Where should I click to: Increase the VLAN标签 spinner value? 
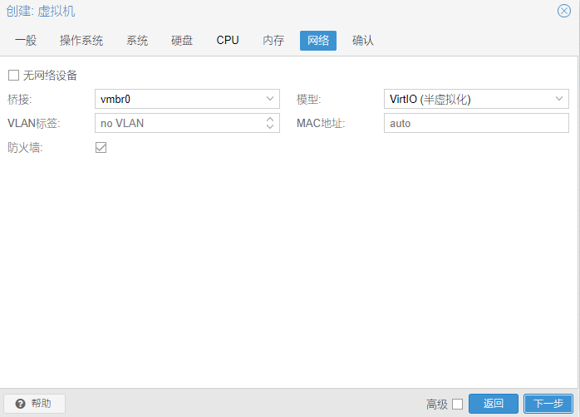click(270, 119)
